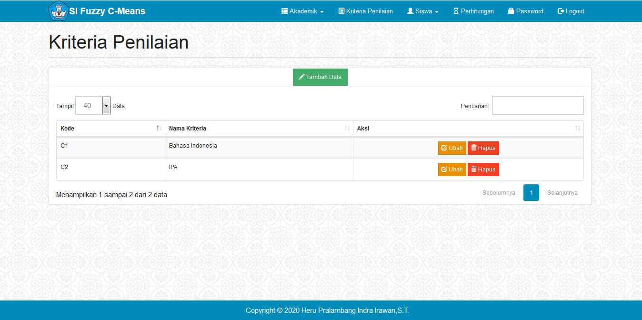The height and width of the screenshot is (320, 642).
Task: Click the SI Fuzzy C-Means logo icon
Action: (x=58, y=11)
